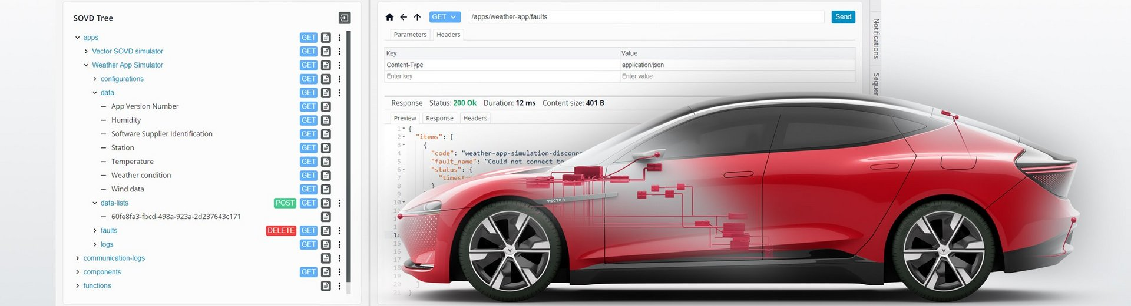The width and height of the screenshot is (1131, 306).
Task: Click GET button for App Version Number
Action: [x=309, y=106]
